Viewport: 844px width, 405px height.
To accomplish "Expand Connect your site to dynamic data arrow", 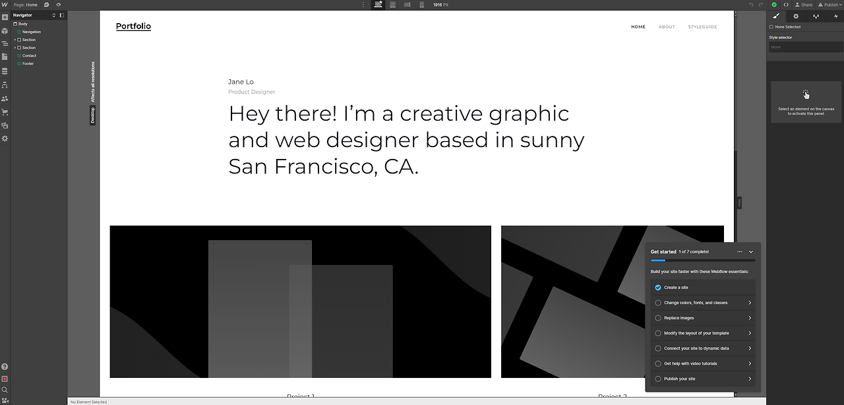I will coord(750,348).
